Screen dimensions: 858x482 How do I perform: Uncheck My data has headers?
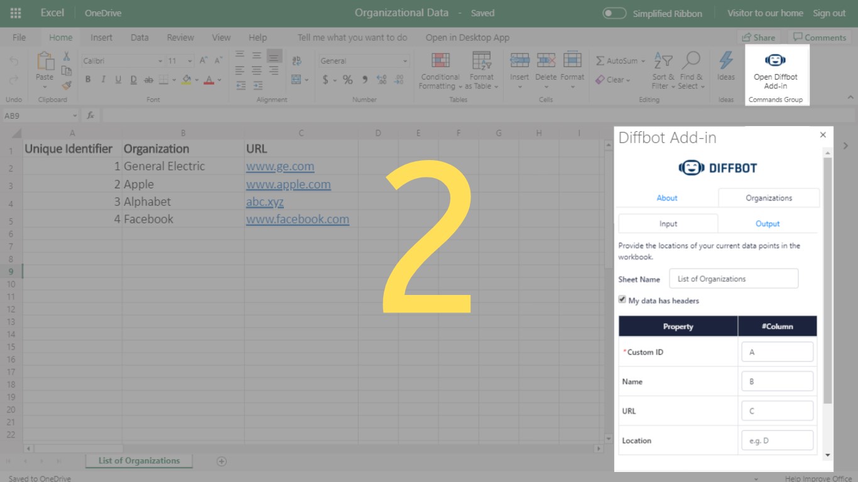coord(622,299)
